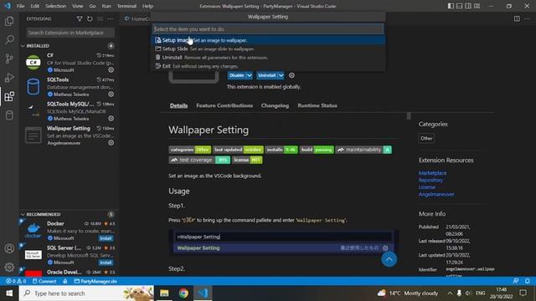
Task: Open the Angelmaneuver publisher link
Action: coord(436,194)
